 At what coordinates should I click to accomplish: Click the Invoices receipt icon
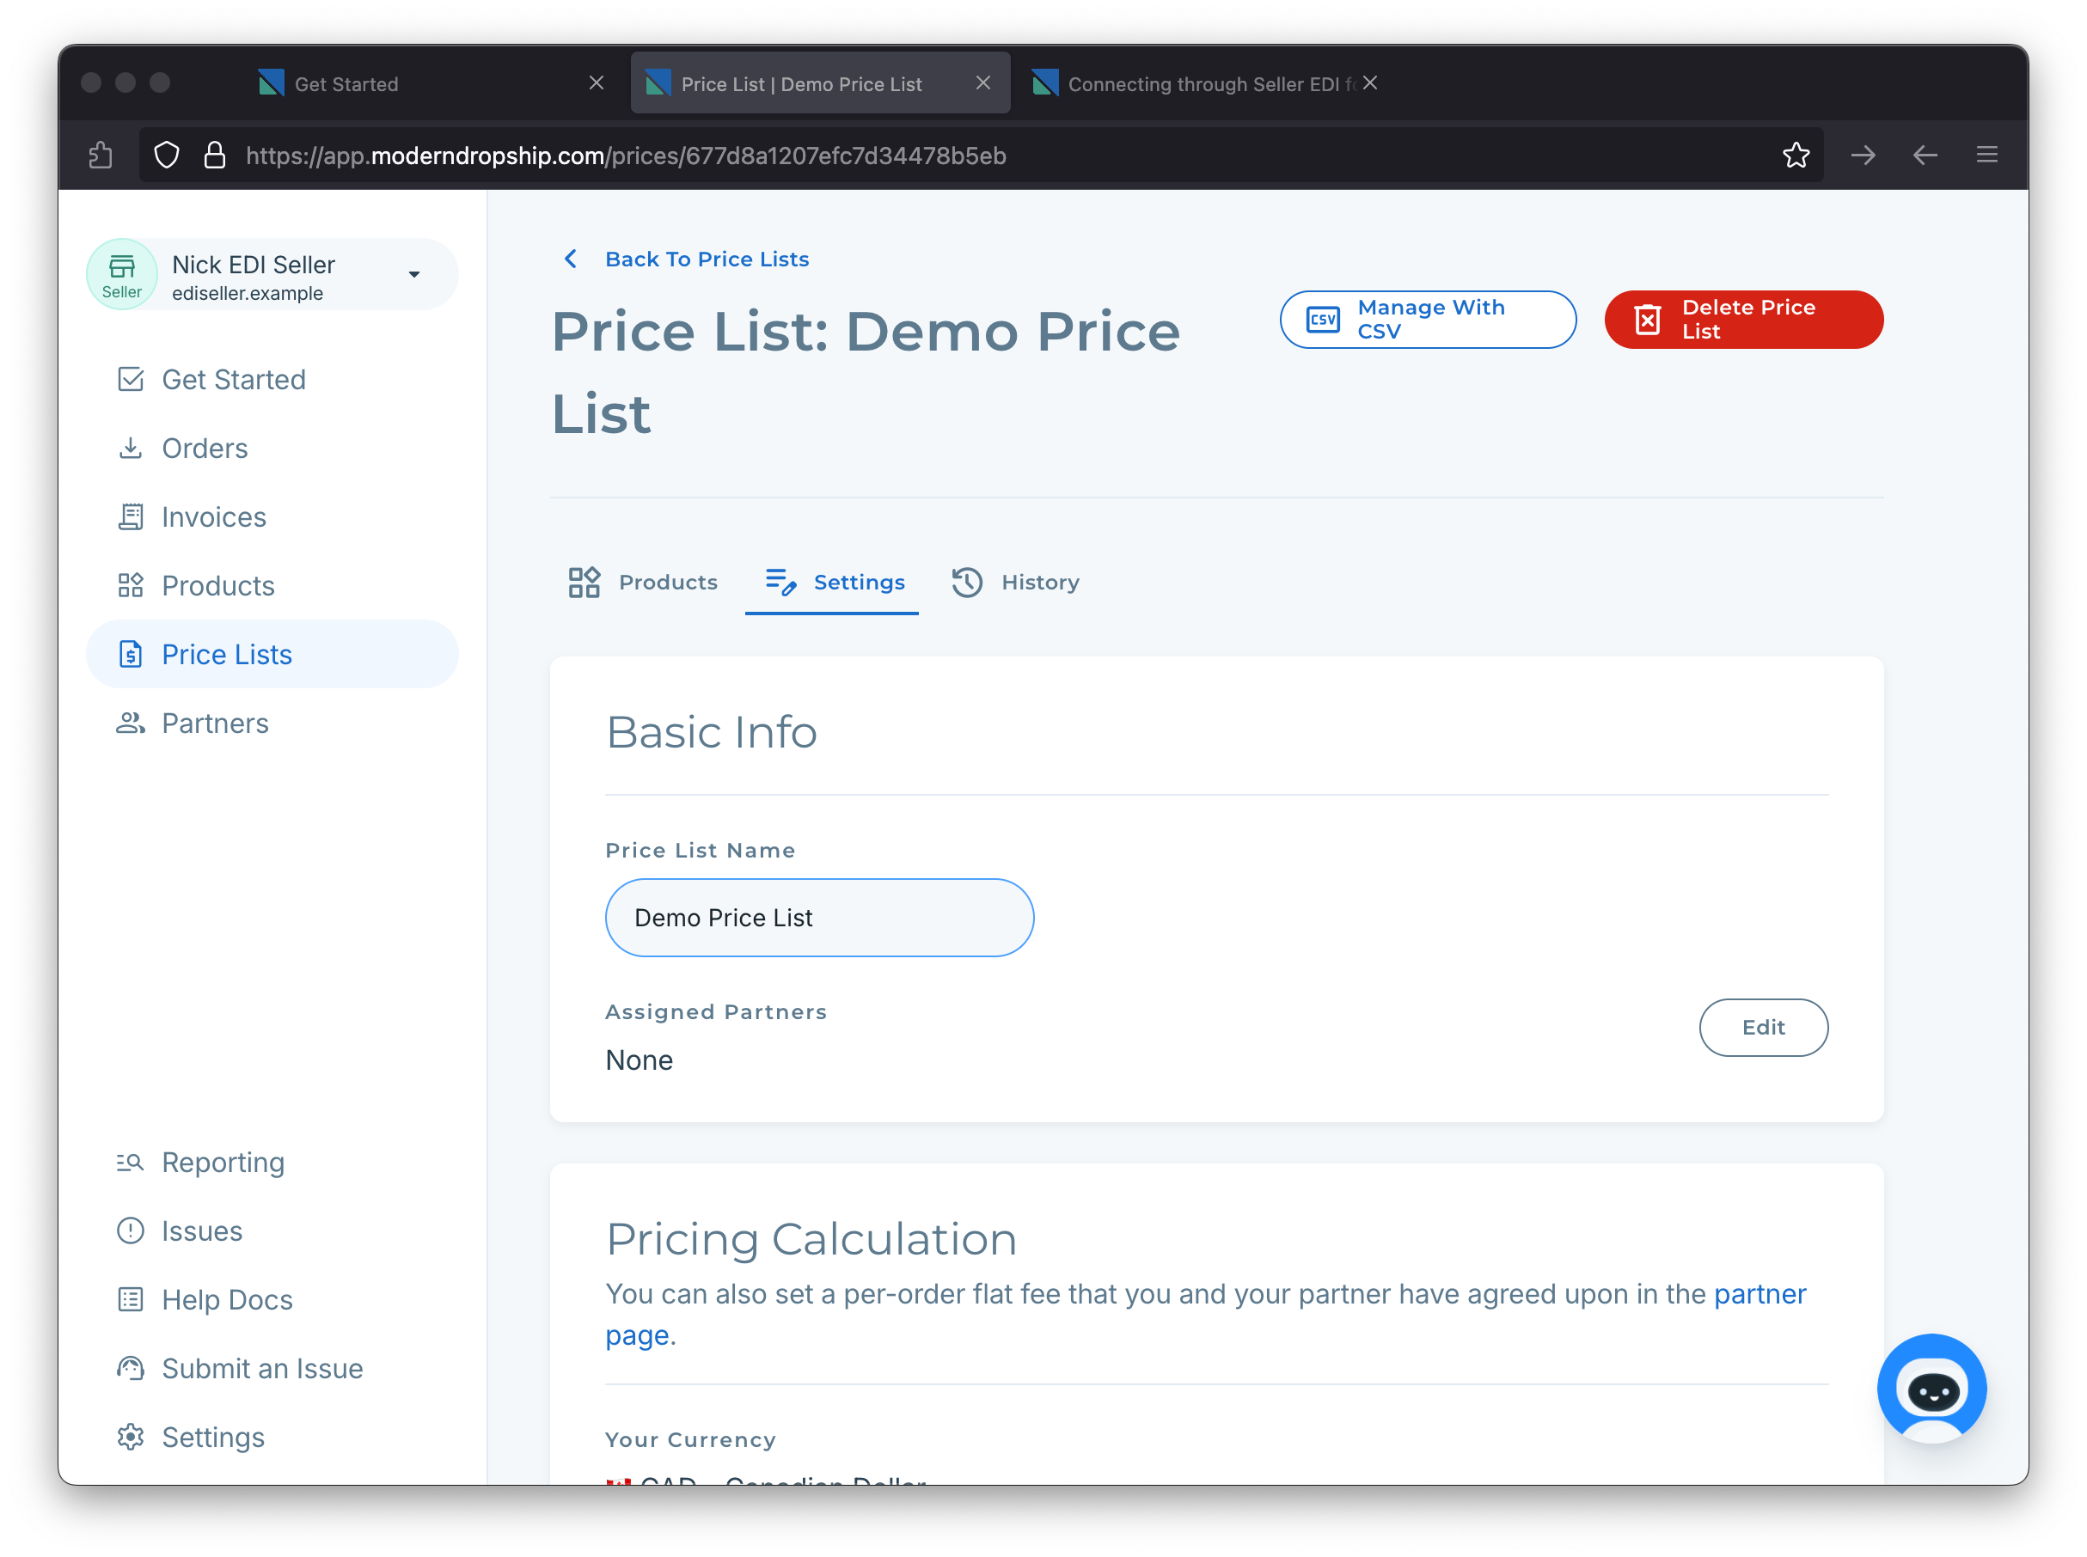coord(130,516)
